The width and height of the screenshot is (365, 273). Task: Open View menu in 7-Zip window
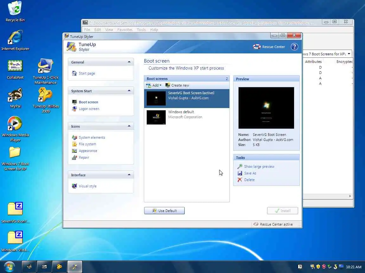click(109, 30)
